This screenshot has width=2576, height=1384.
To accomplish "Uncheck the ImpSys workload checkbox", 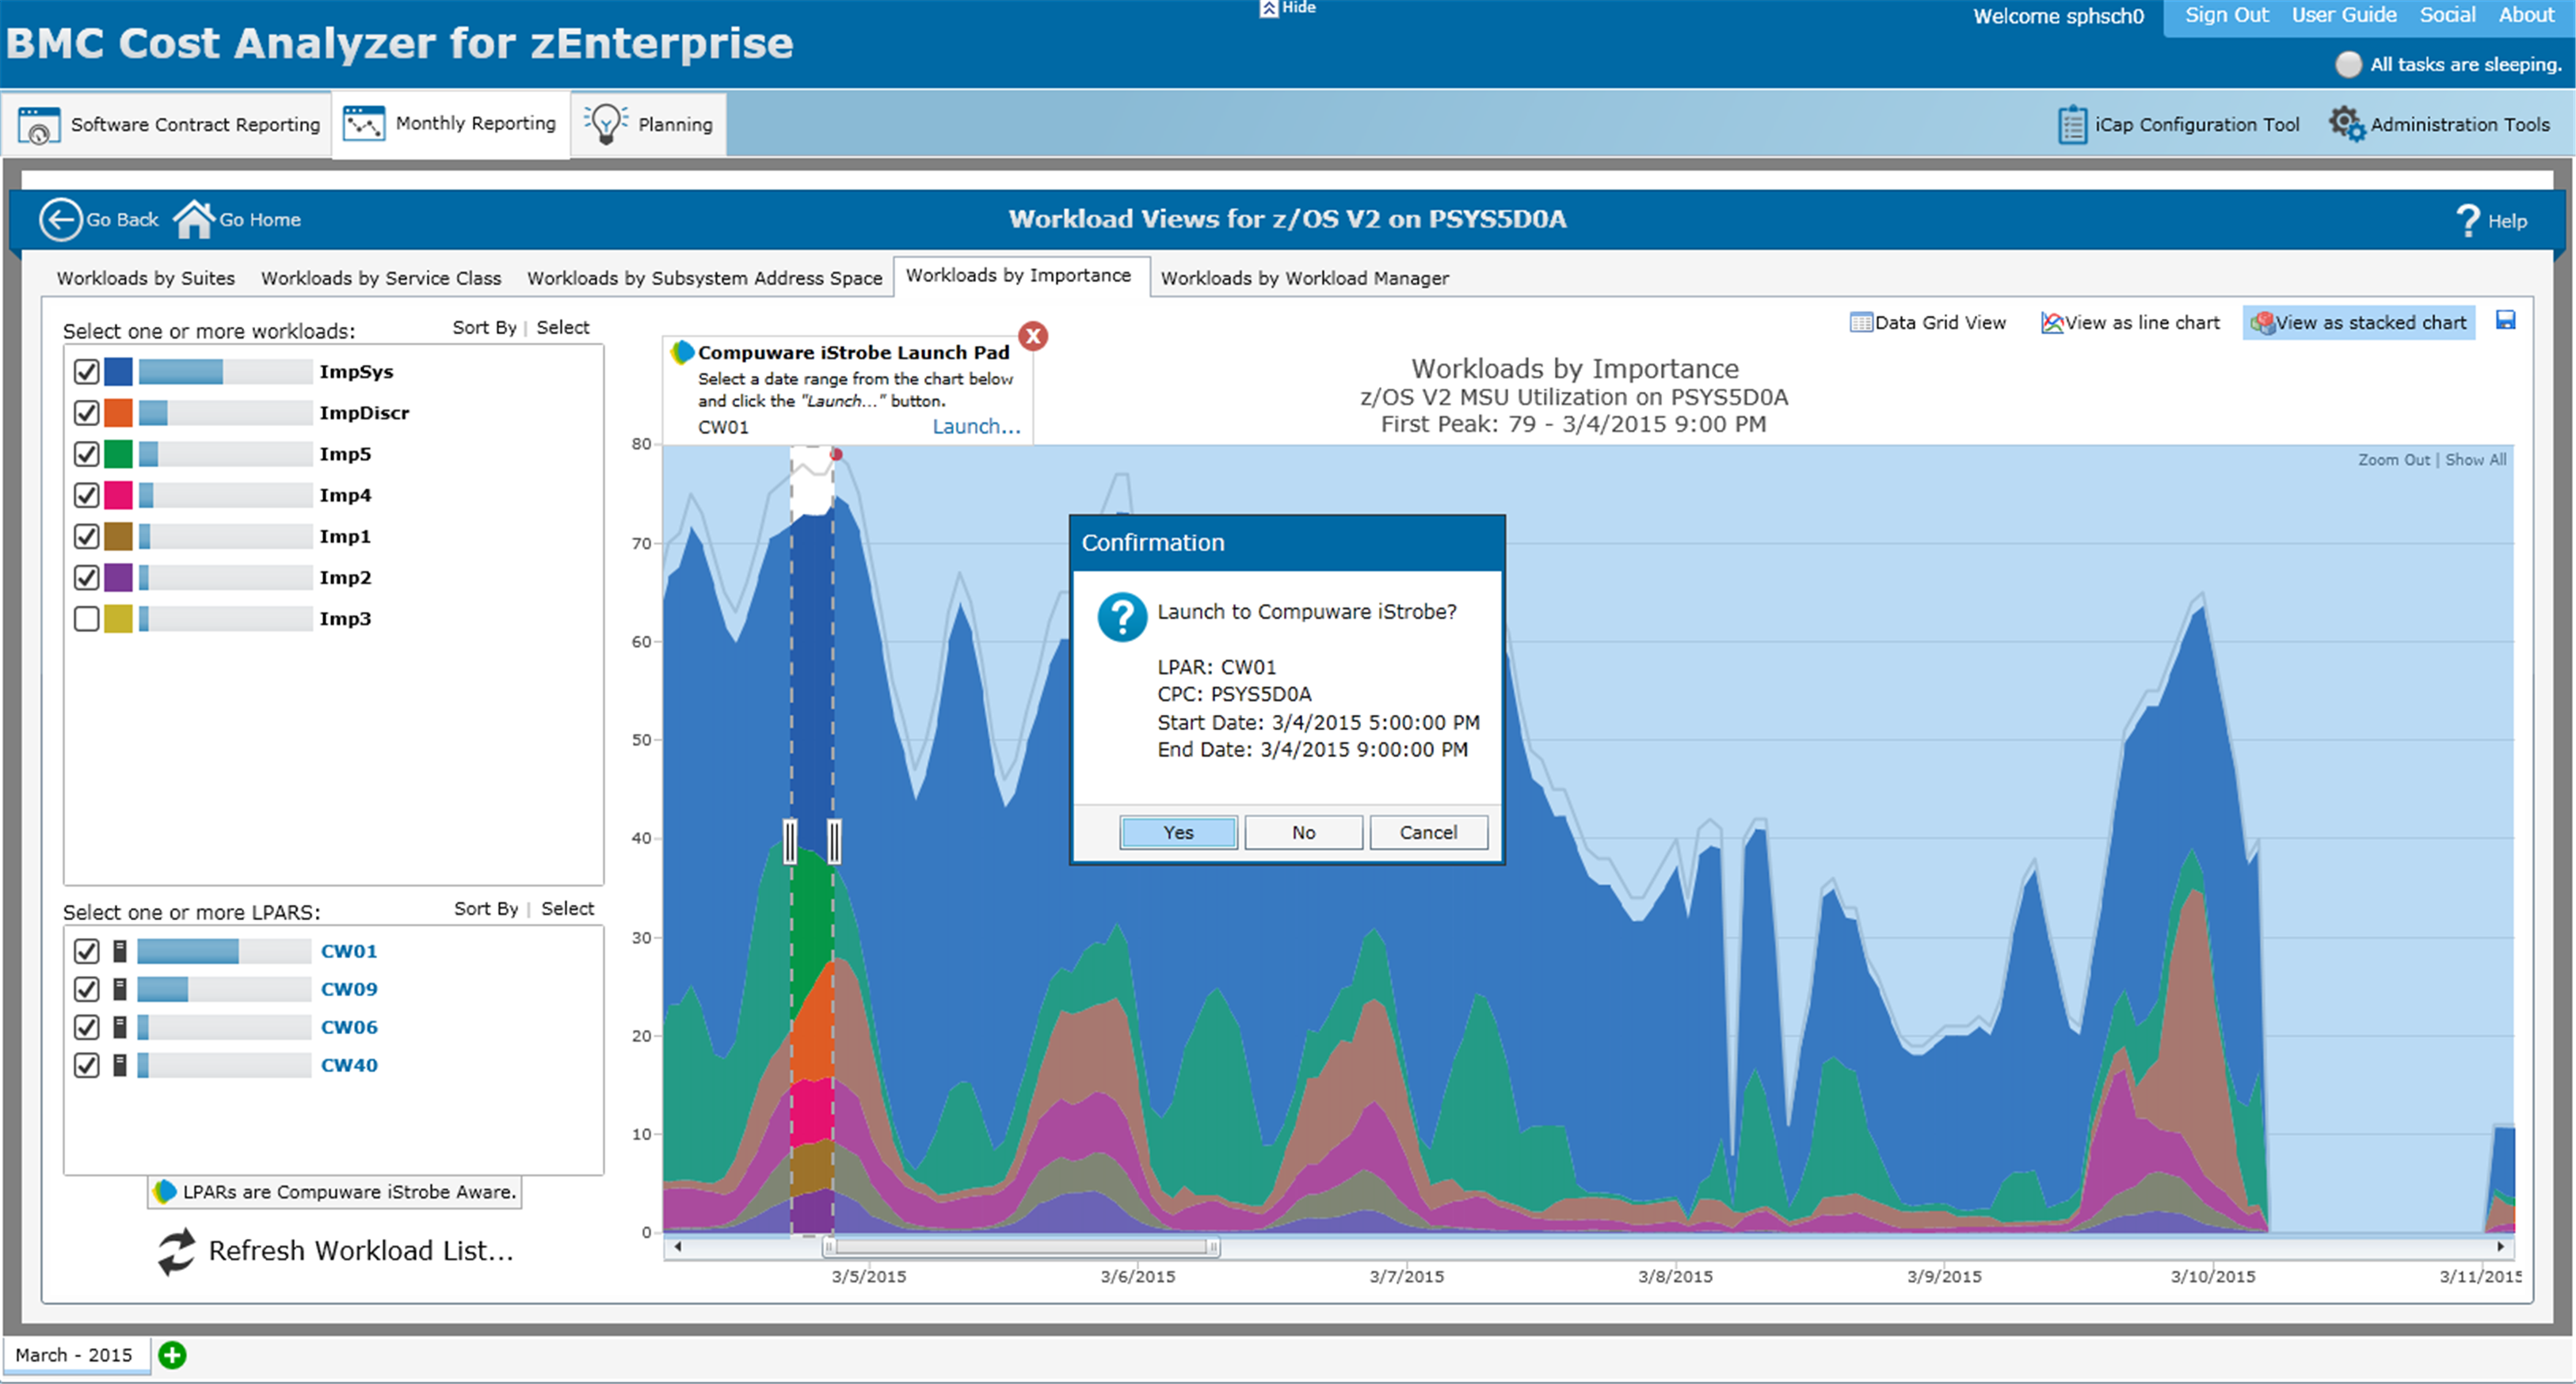I will point(87,371).
